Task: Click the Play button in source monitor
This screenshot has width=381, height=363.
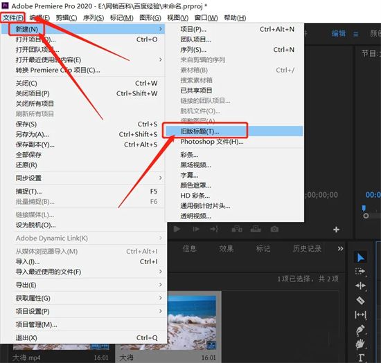Action: 177,229
